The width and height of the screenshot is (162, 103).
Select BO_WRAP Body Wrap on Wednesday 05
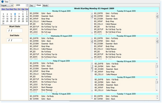(60, 46)
